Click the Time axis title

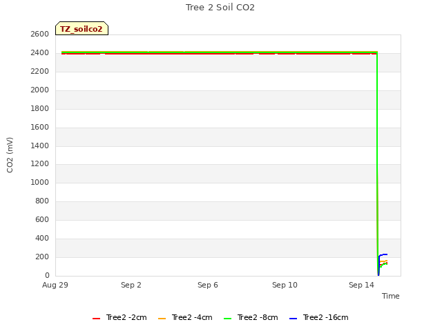point(391,296)
